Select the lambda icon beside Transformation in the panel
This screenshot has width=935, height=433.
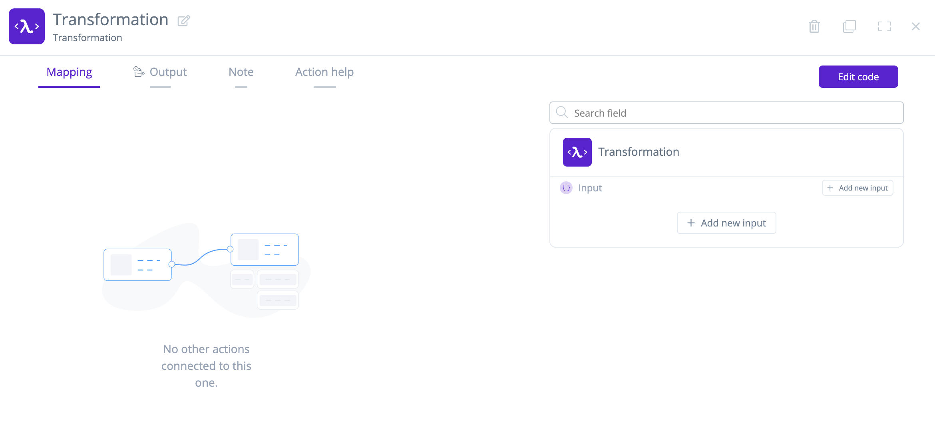point(577,152)
